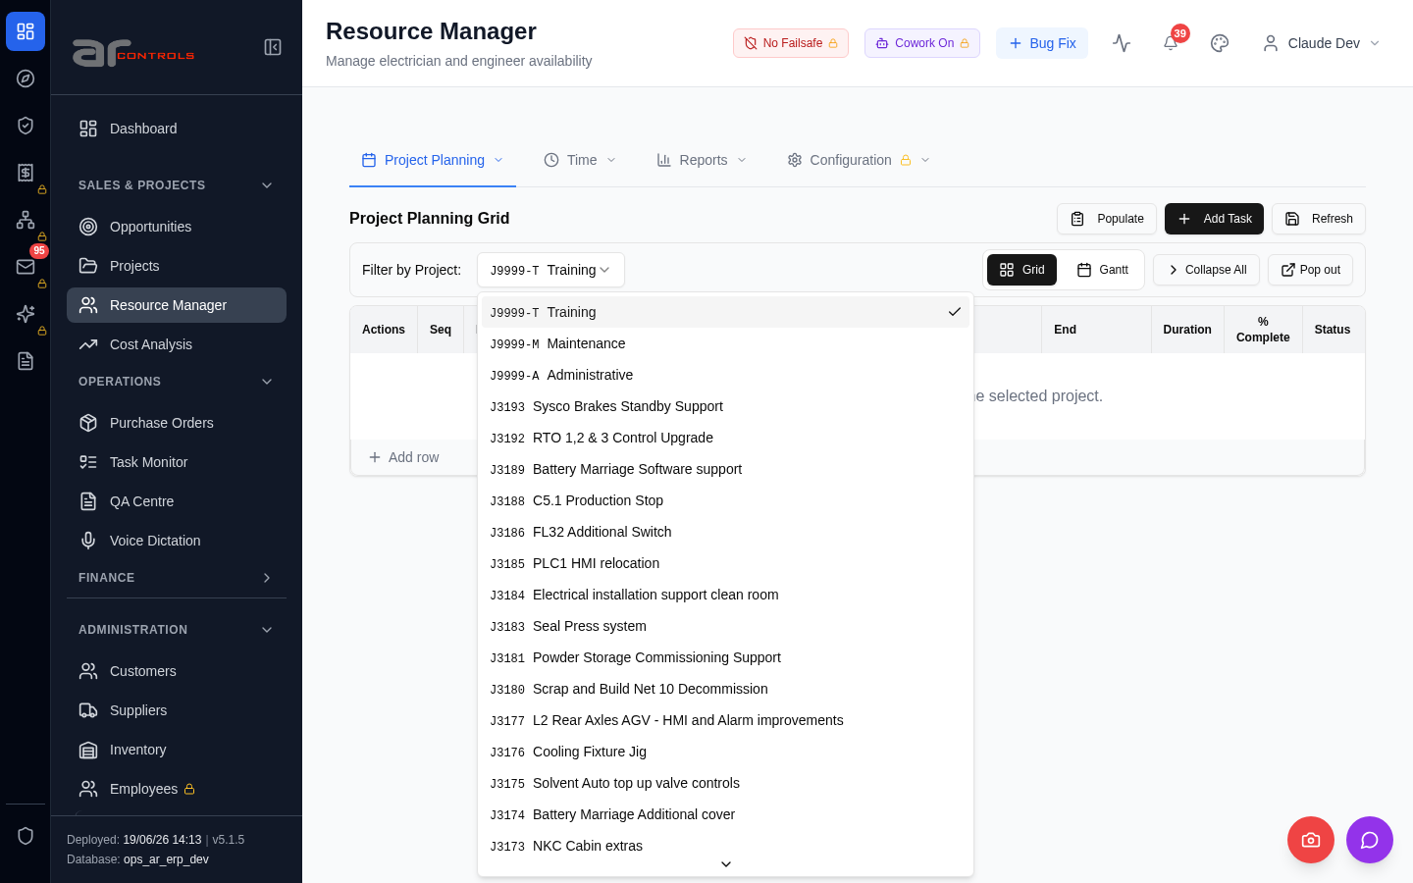Image resolution: width=1413 pixels, height=883 pixels.
Task: Switch to Grid view
Action: [1021, 270]
